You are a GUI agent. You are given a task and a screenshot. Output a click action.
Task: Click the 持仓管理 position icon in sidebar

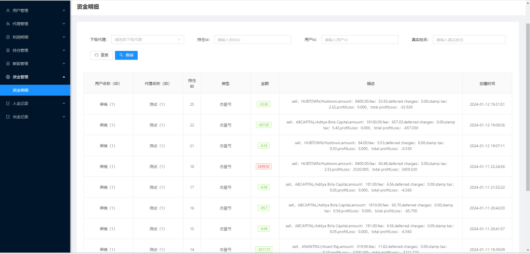click(8, 51)
